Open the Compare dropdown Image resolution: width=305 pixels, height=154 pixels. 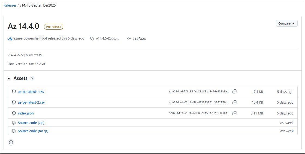[x=287, y=23]
